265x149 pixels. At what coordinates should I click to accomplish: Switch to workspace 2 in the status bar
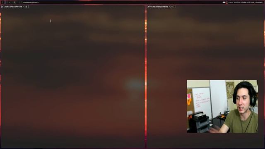[x=5, y=2]
